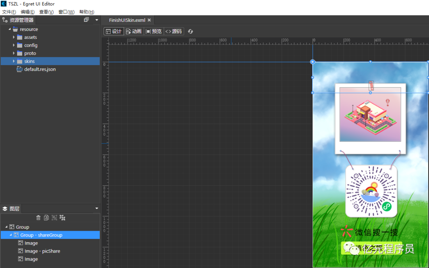Switch to 预览 preview mode
Screen dimensions: 429x268
pos(154,31)
